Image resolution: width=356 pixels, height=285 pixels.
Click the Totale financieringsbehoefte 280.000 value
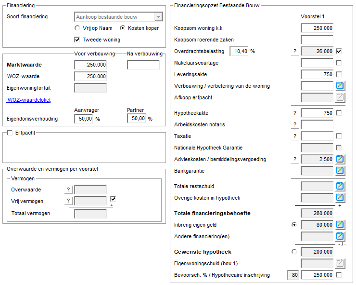[x=317, y=213]
